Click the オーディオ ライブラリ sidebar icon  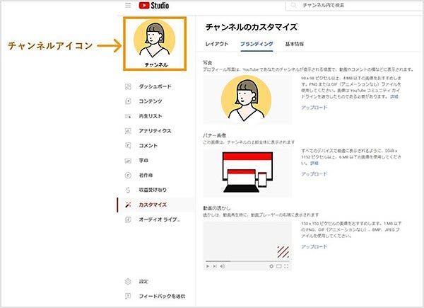click(128, 219)
